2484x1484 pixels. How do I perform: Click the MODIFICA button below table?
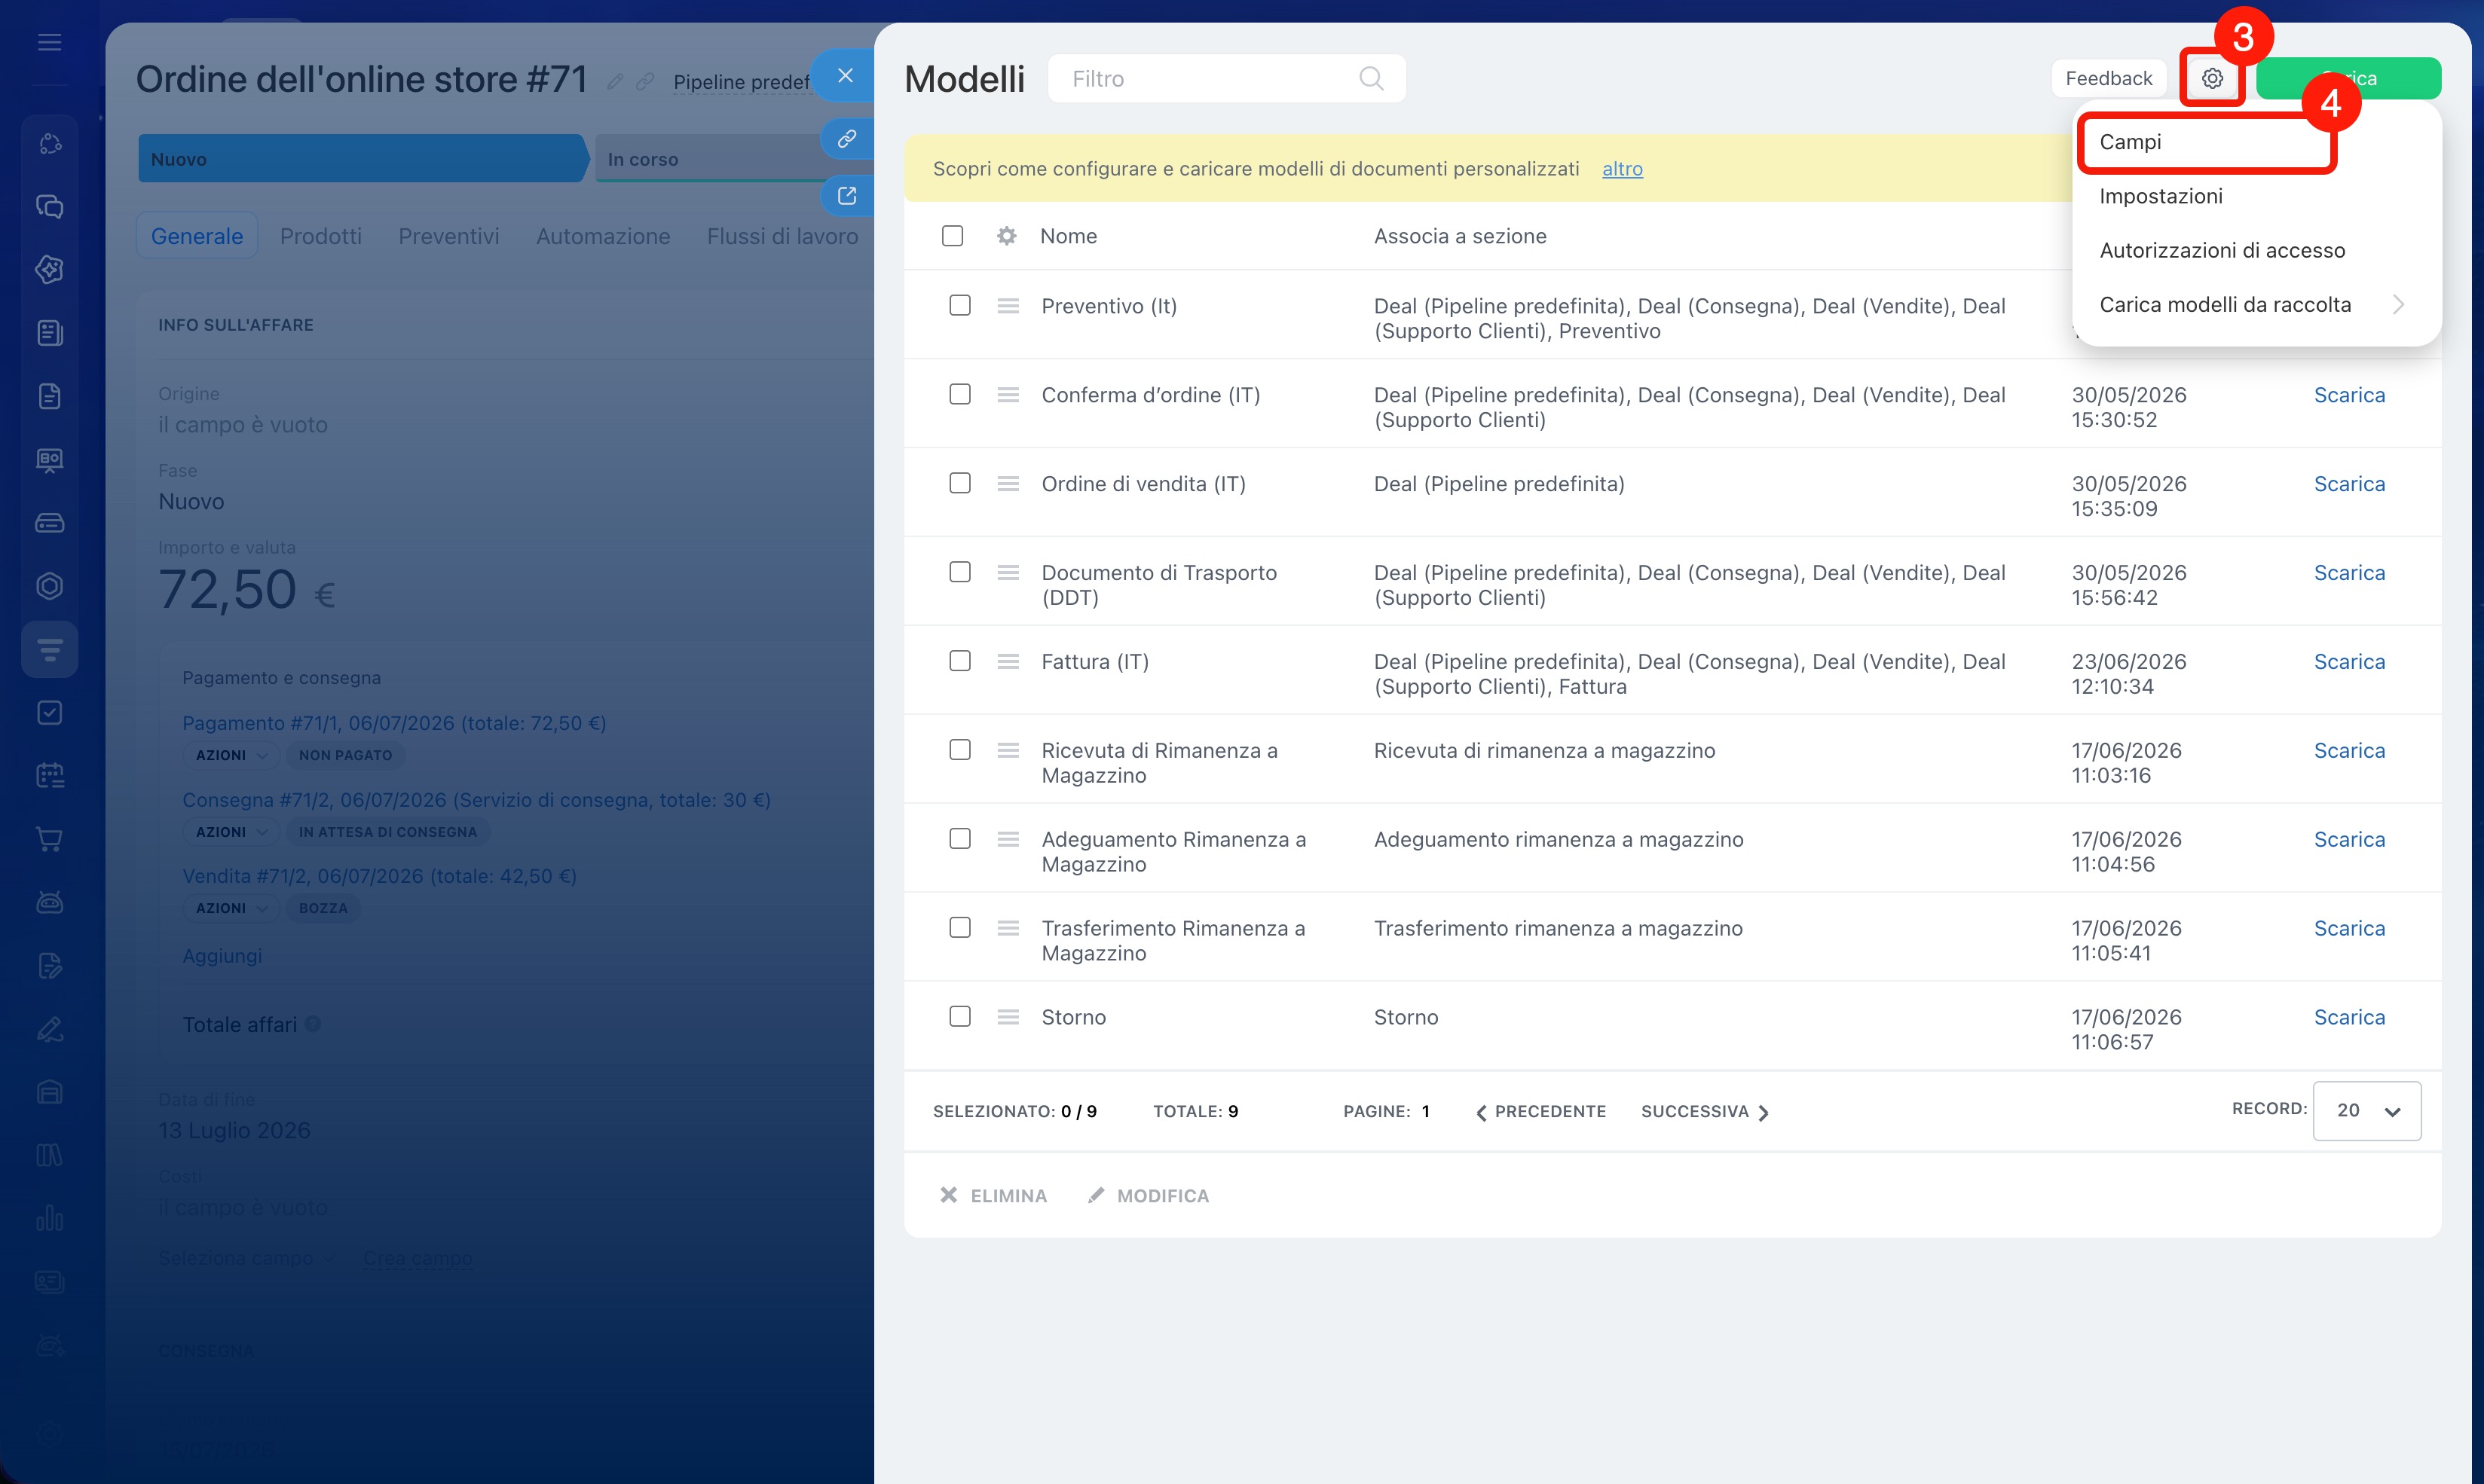point(1149,1196)
